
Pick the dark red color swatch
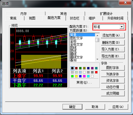point(76,68)
